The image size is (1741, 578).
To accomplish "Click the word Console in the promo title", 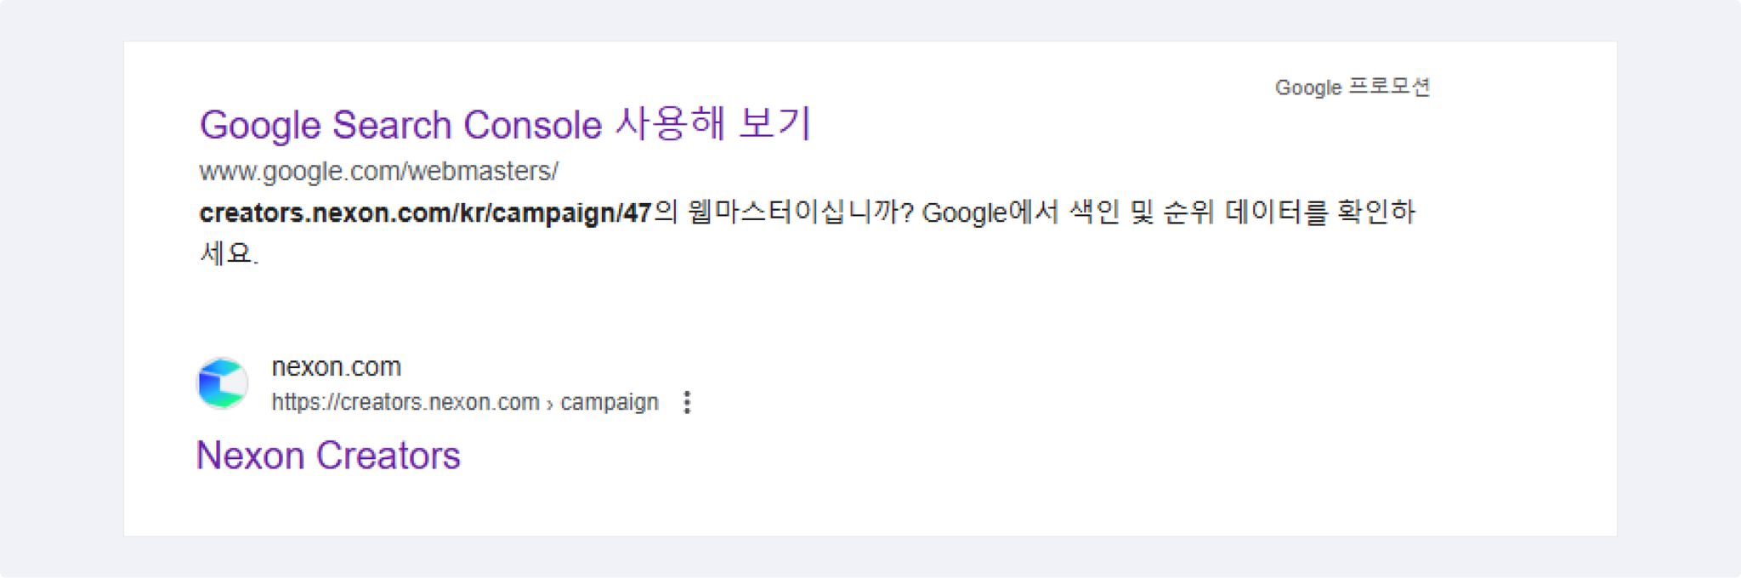I will [x=533, y=125].
